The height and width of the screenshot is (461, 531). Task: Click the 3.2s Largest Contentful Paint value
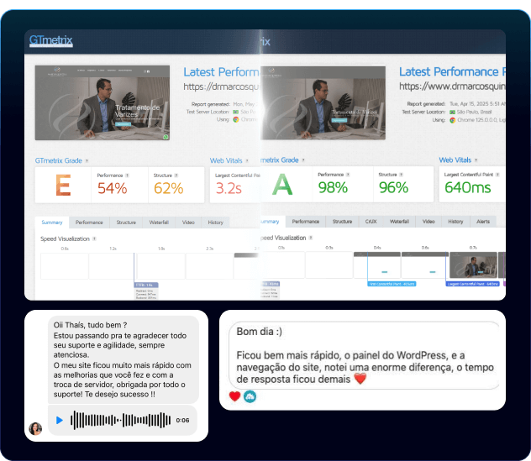pos(229,189)
